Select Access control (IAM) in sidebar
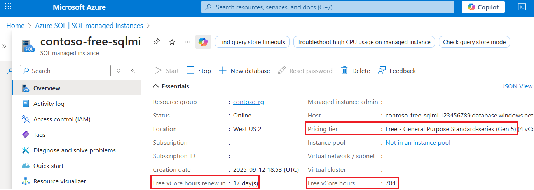 pyautogui.click(x=62, y=119)
